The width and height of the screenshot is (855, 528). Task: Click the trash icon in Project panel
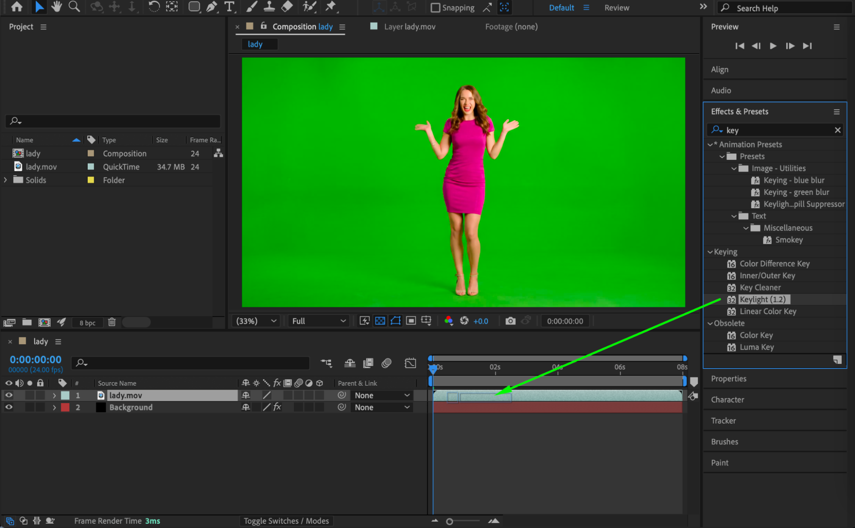112,322
